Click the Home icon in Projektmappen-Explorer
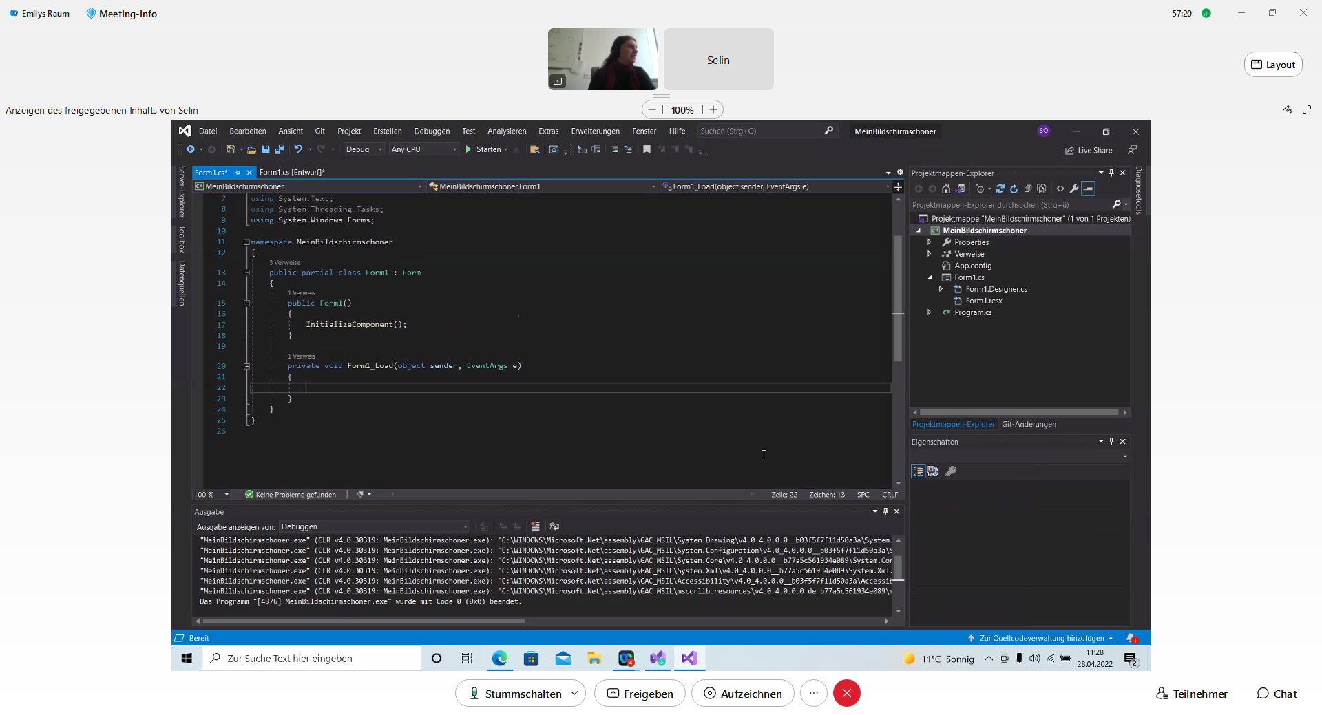Viewport: 1322px width, 715px height. click(x=946, y=189)
